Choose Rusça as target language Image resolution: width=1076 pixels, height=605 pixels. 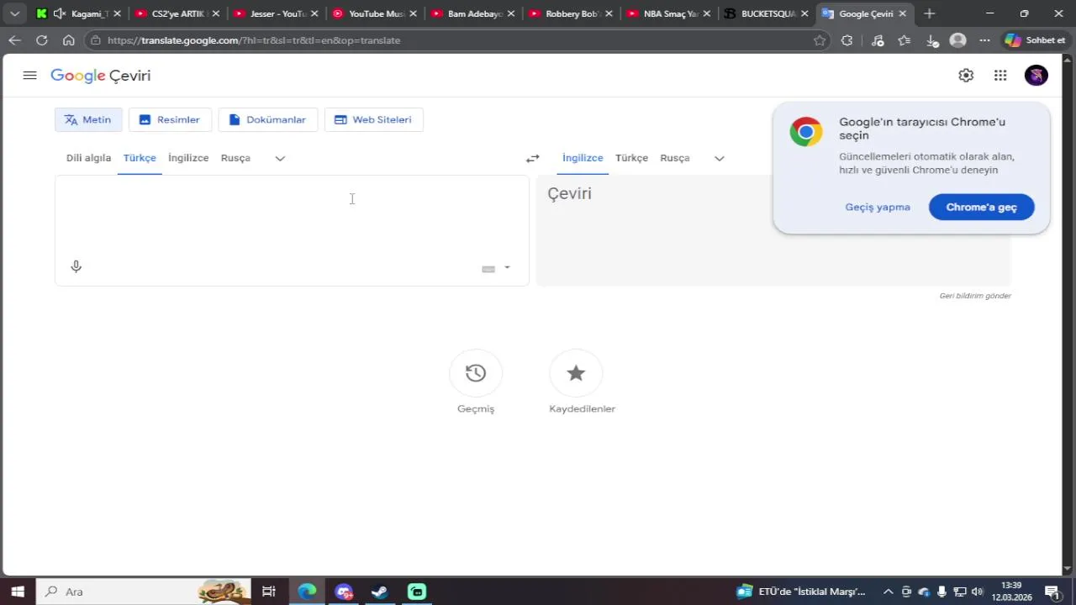675,158
